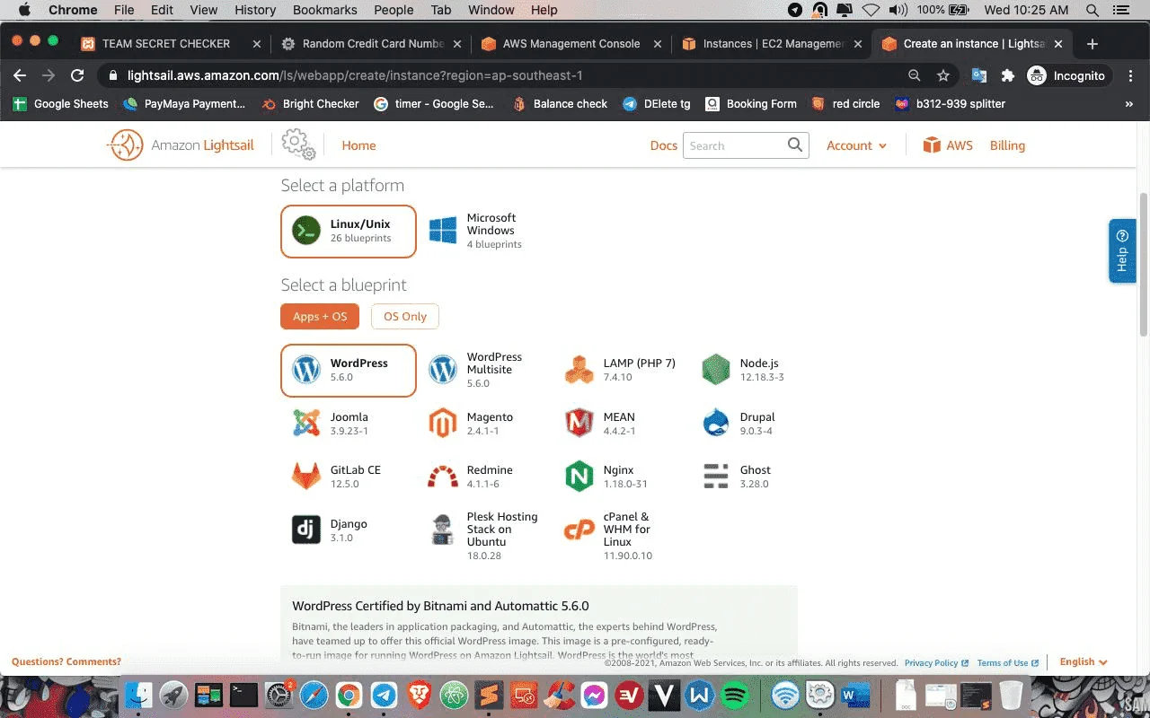Switch blueprint type to Apps + OS

[x=320, y=316]
